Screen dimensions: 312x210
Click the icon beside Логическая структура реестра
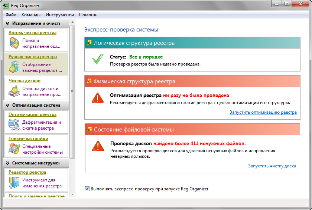[x=89, y=43]
